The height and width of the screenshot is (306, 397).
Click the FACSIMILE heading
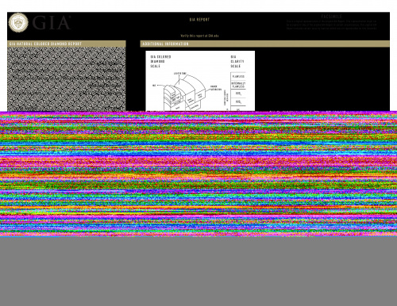[x=332, y=17]
